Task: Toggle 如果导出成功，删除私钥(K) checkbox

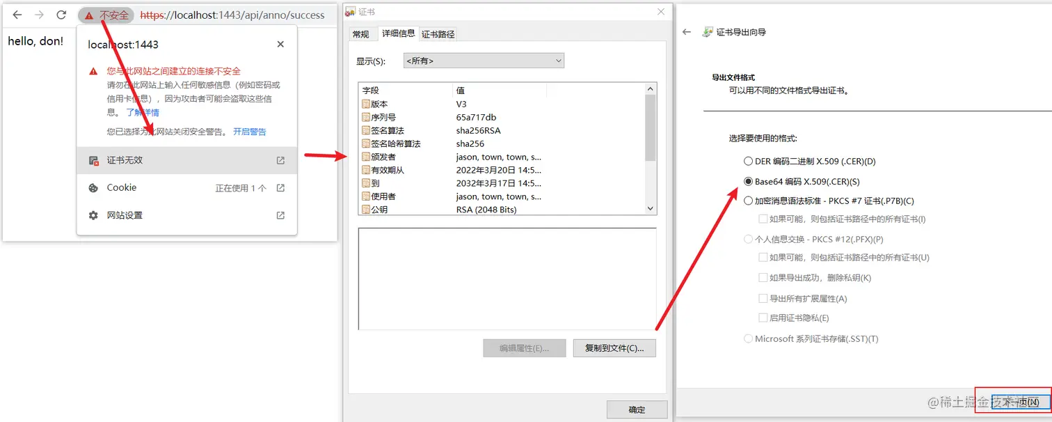Action: pyautogui.click(x=763, y=278)
